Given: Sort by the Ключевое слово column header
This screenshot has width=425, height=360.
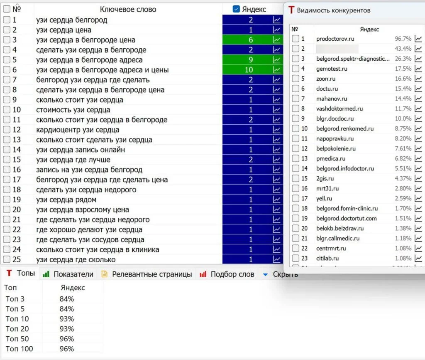Looking at the screenshot, I should click(x=128, y=10).
